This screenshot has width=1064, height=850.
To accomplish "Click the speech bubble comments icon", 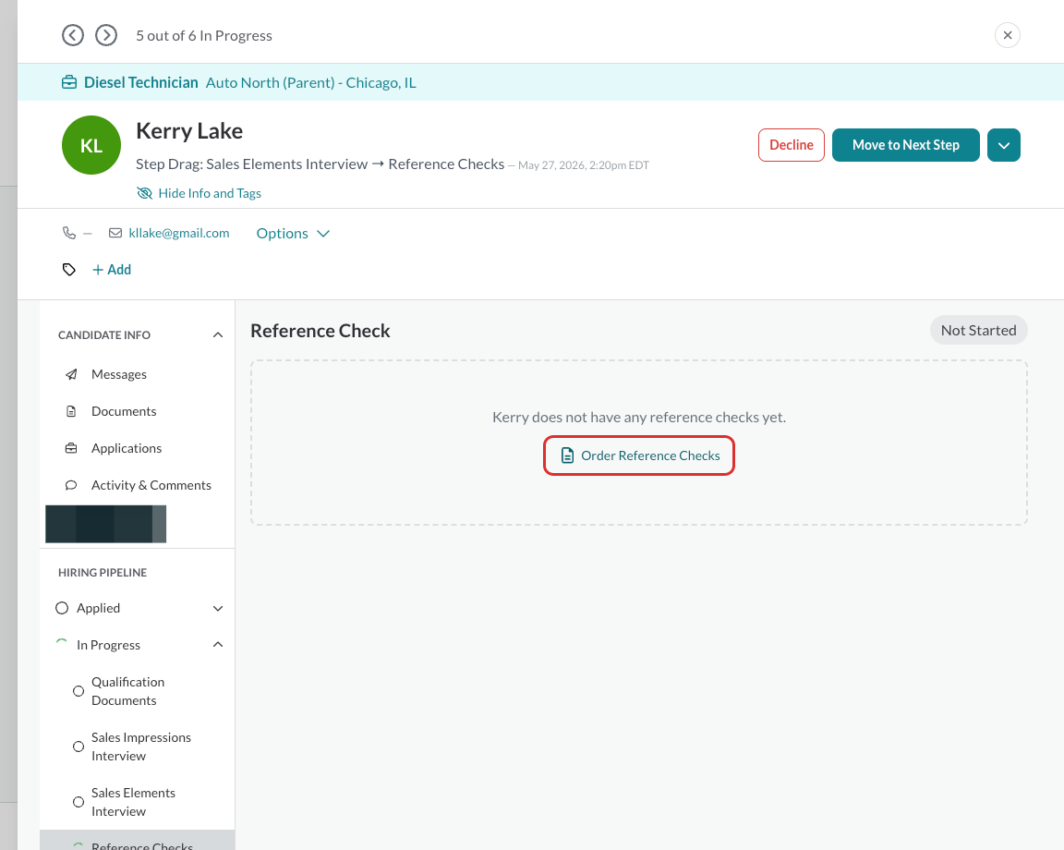I will coord(71,485).
